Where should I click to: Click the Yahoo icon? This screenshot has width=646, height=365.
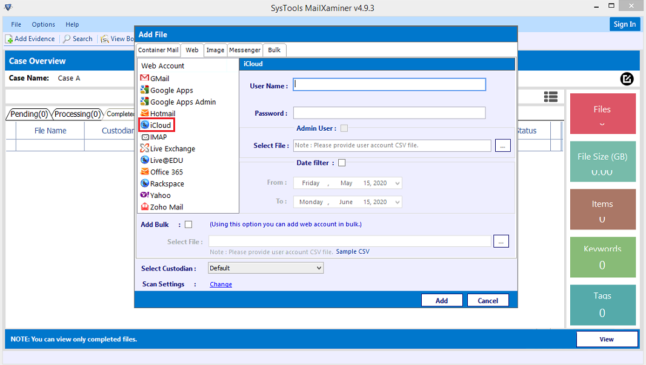[x=144, y=195]
